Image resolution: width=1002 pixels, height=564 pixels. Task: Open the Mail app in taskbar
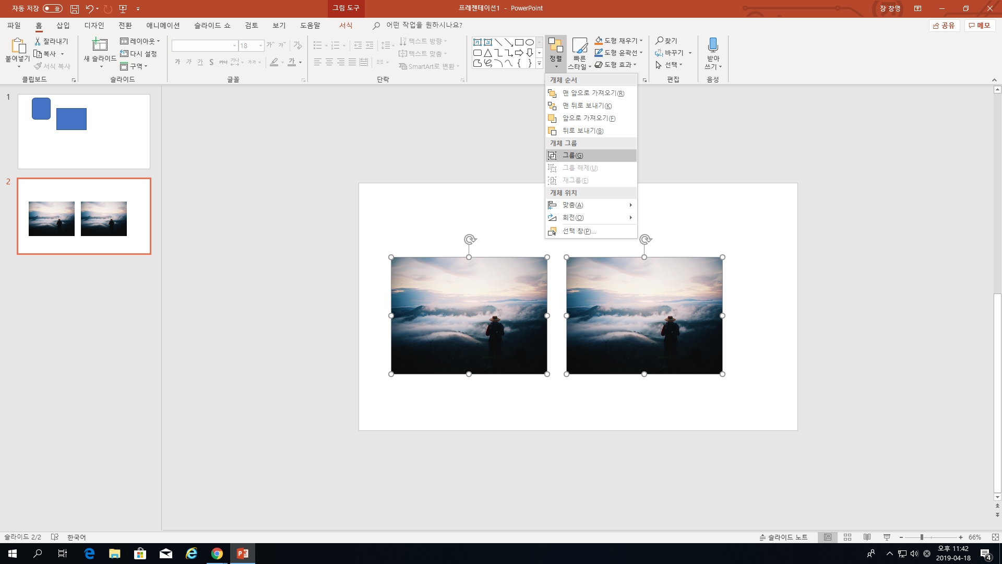pyautogui.click(x=166, y=554)
